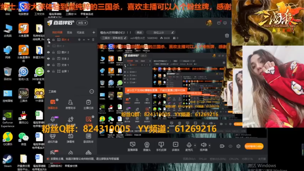This screenshot has height=171, width=304.
Task: Add 多媒体 media source
Action: [176, 146]
